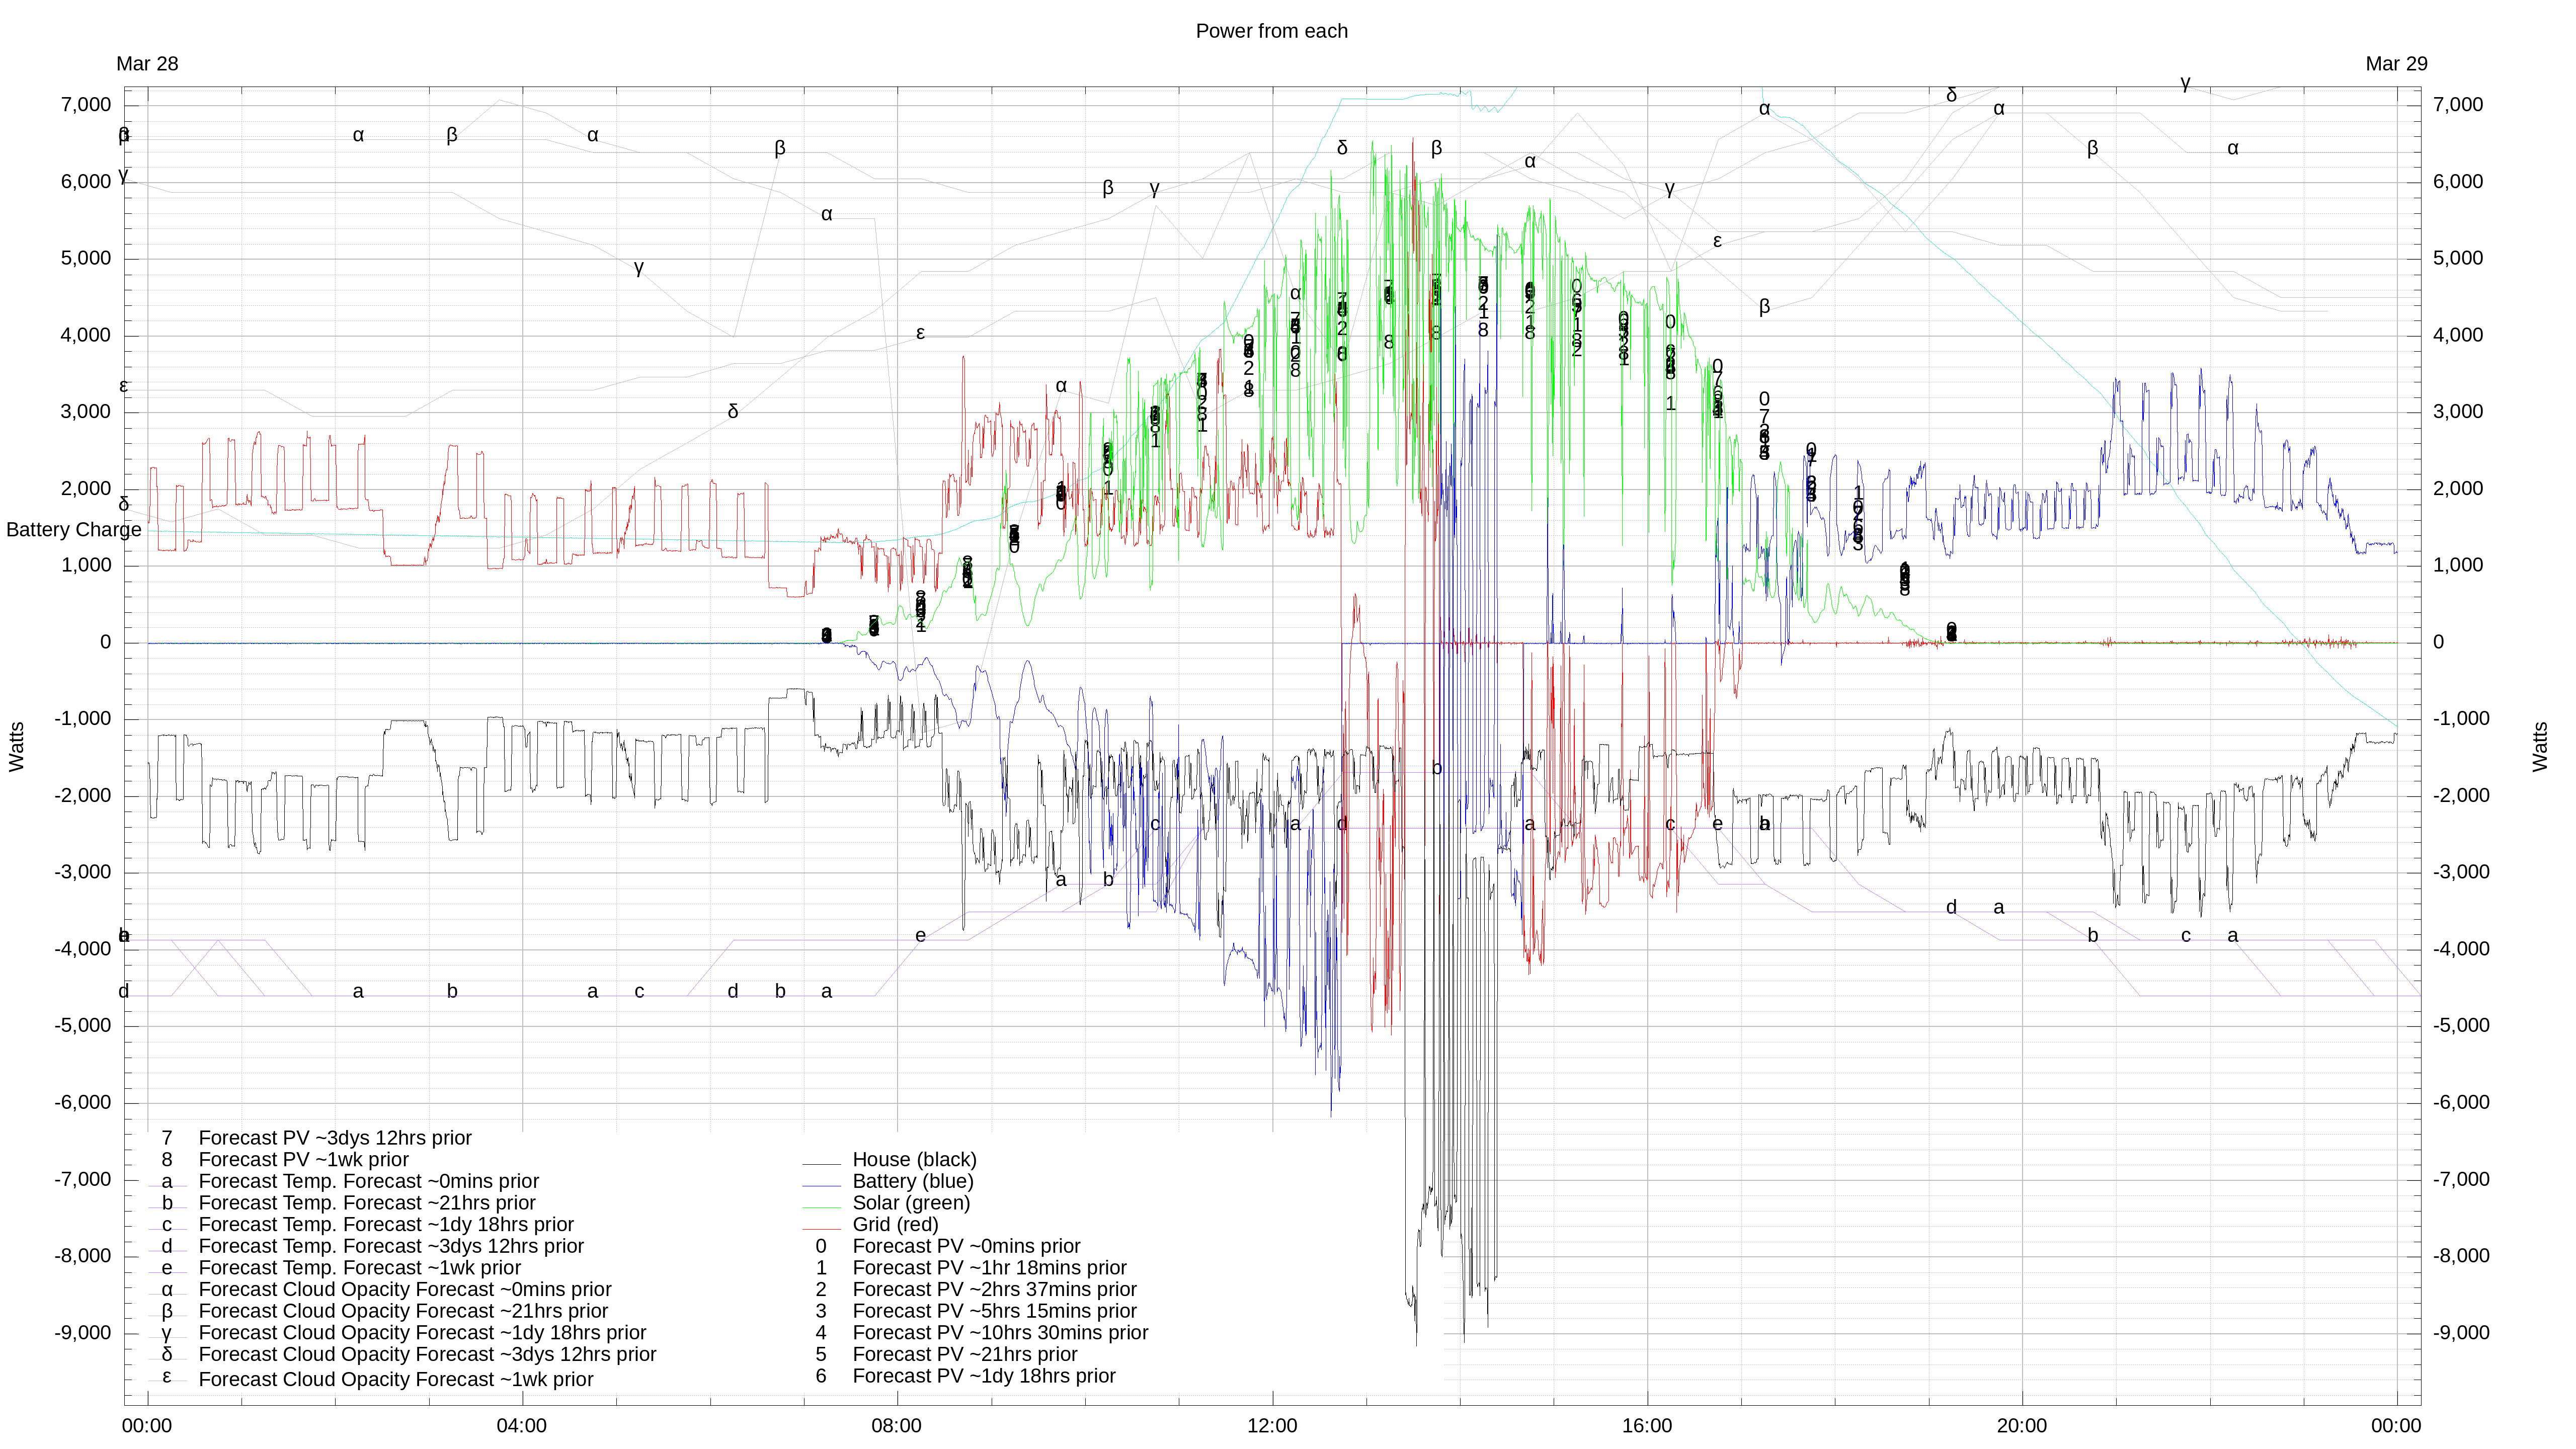Click the '04:00' time axis label

[x=521, y=1426]
